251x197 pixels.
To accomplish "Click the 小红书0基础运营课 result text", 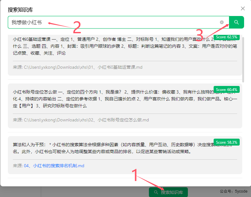I will [x=125, y=46].
